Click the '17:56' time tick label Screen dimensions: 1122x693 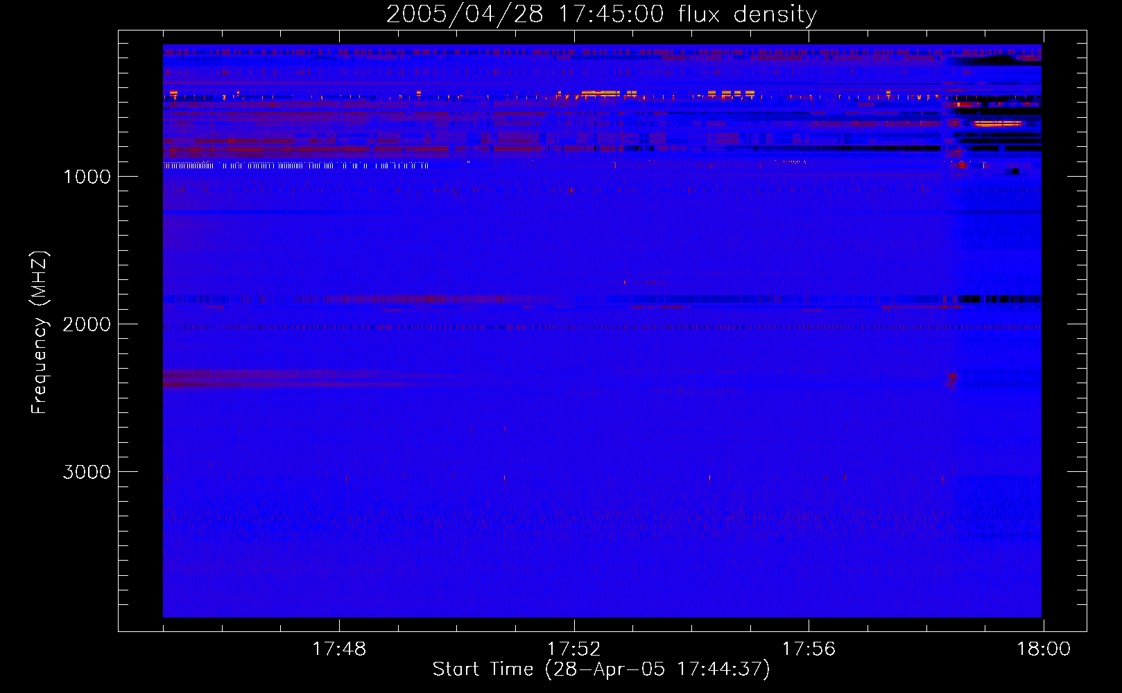[x=809, y=649]
